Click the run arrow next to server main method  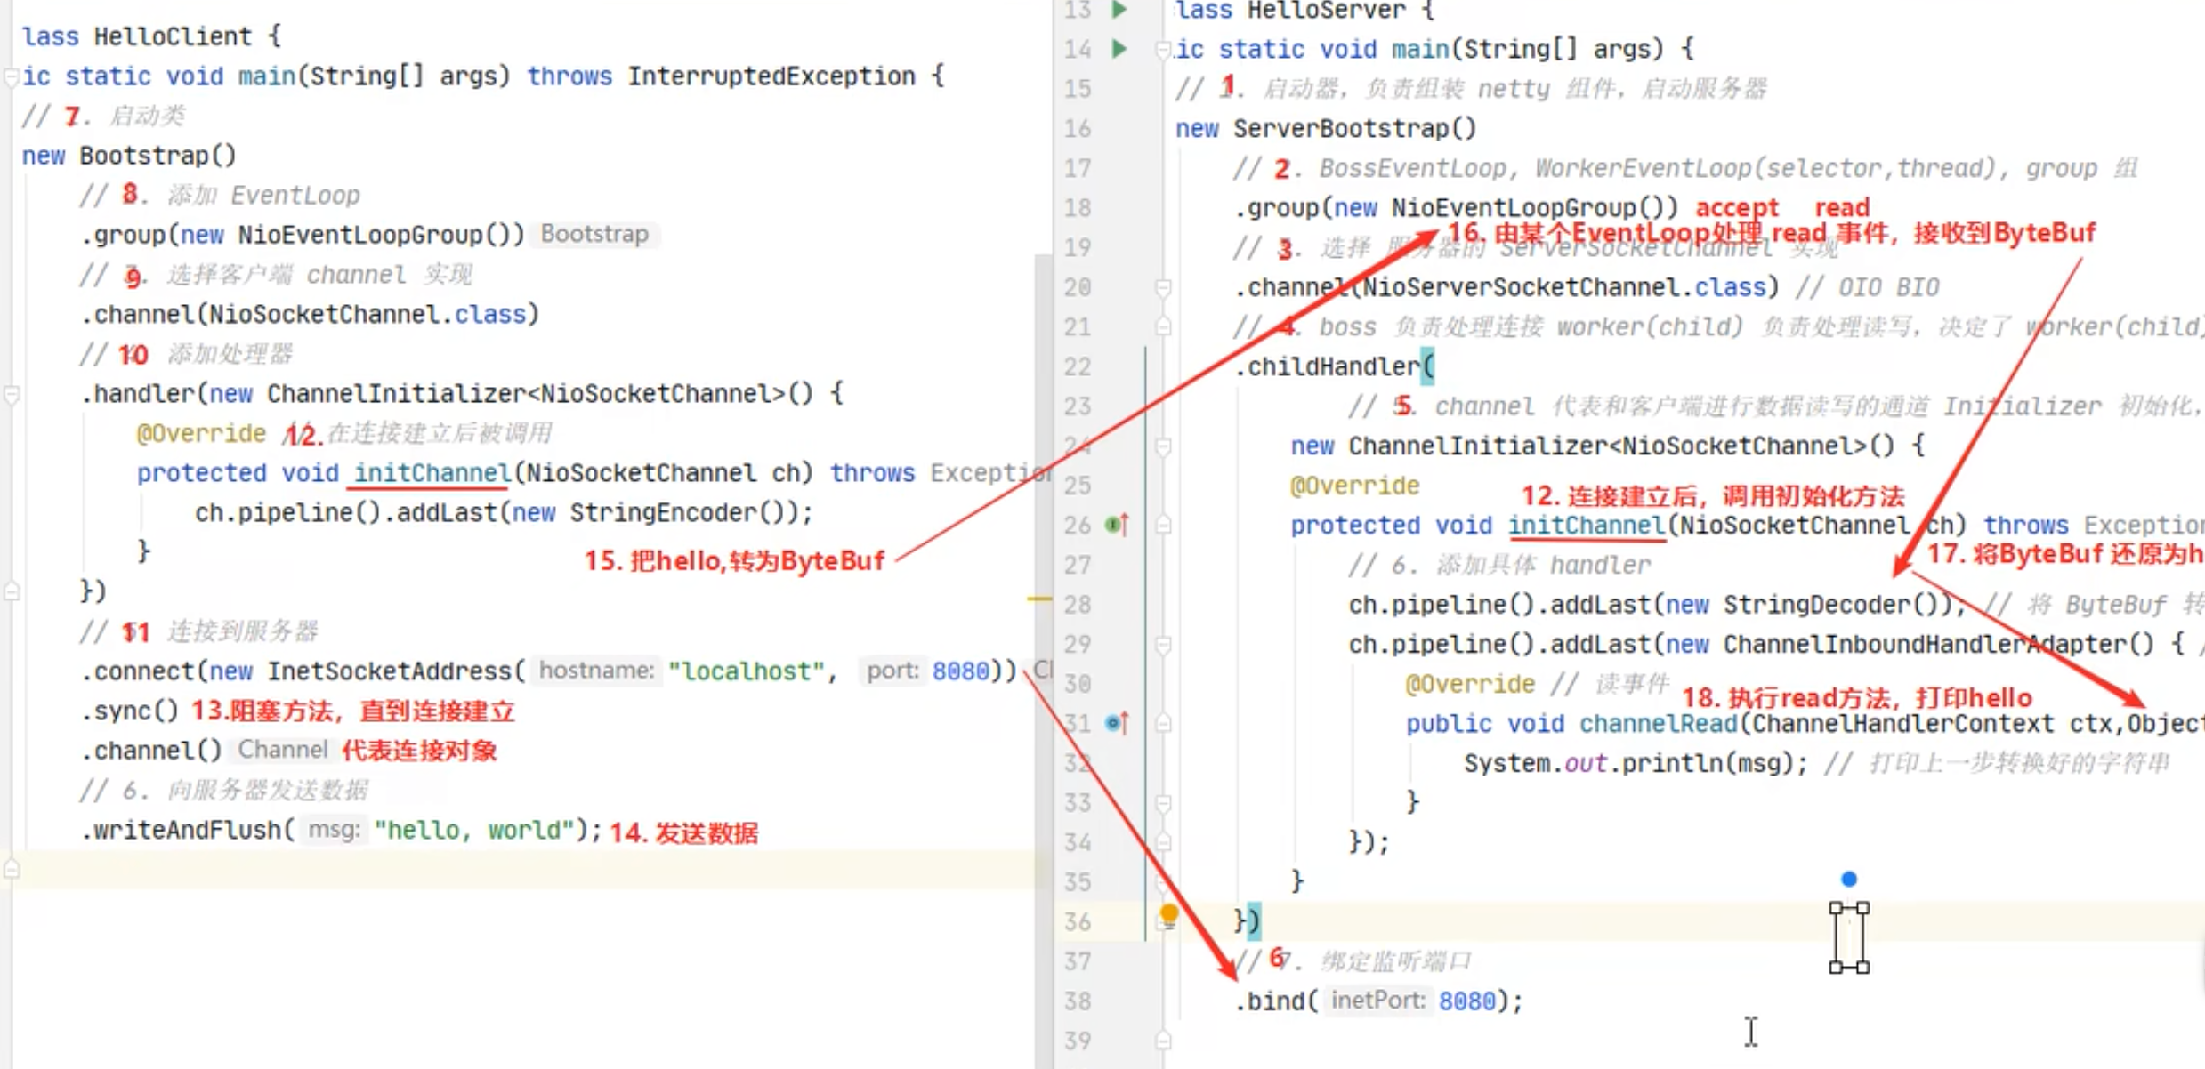pyautogui.click(x=1120, y=49)
